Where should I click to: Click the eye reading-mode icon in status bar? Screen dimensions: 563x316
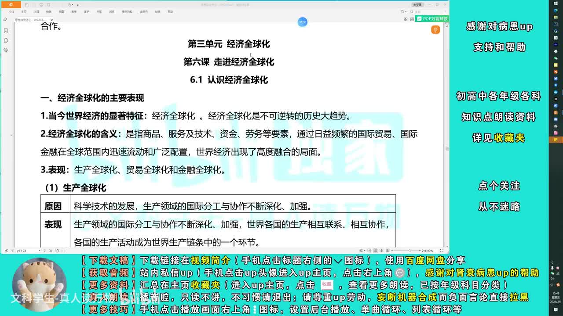click(x=361, y=251)
